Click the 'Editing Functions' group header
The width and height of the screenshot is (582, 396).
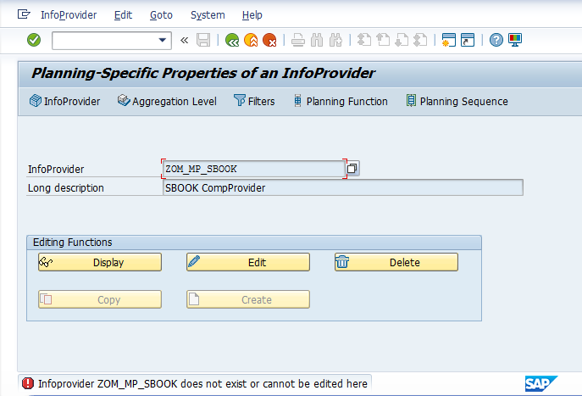coord(73,243)
